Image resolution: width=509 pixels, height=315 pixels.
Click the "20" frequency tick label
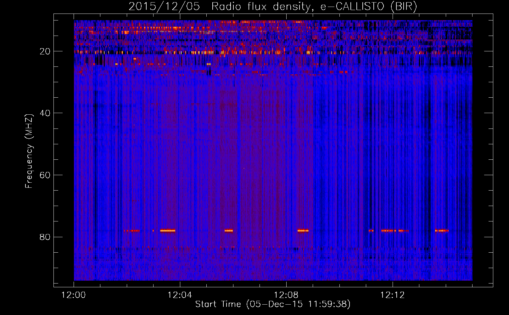tap(45, 51)
